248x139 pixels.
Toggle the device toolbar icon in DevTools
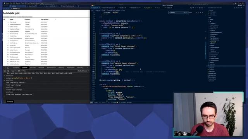point(8,68)
